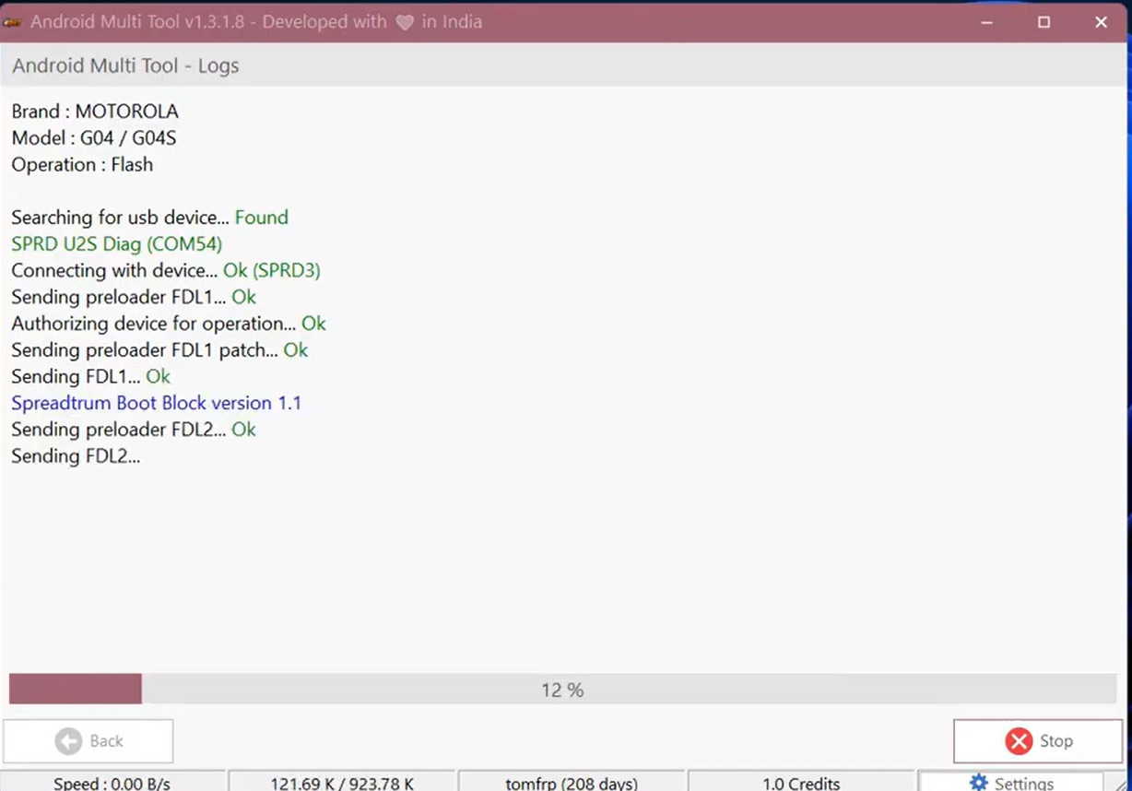The height and width of the screenshot is (791, 1132).
Task: Close the Android Multi Tool window
Action: (x=1101, y=22)
